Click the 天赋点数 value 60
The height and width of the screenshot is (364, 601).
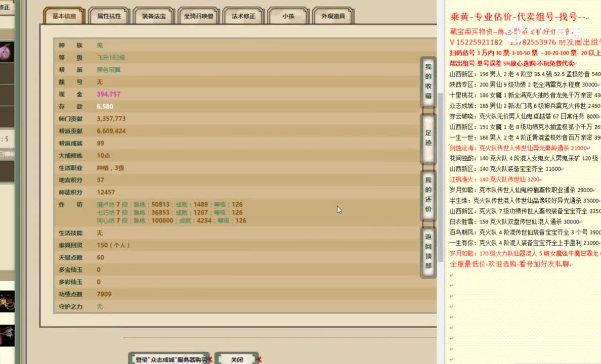click(x=101, y=257)
